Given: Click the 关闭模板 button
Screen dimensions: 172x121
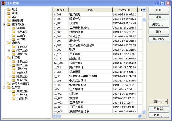Looking at the screenshot, I should click(x=159, y=39).
